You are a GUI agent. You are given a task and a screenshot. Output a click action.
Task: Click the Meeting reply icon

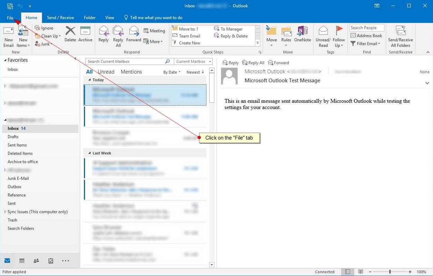(146, 31)
